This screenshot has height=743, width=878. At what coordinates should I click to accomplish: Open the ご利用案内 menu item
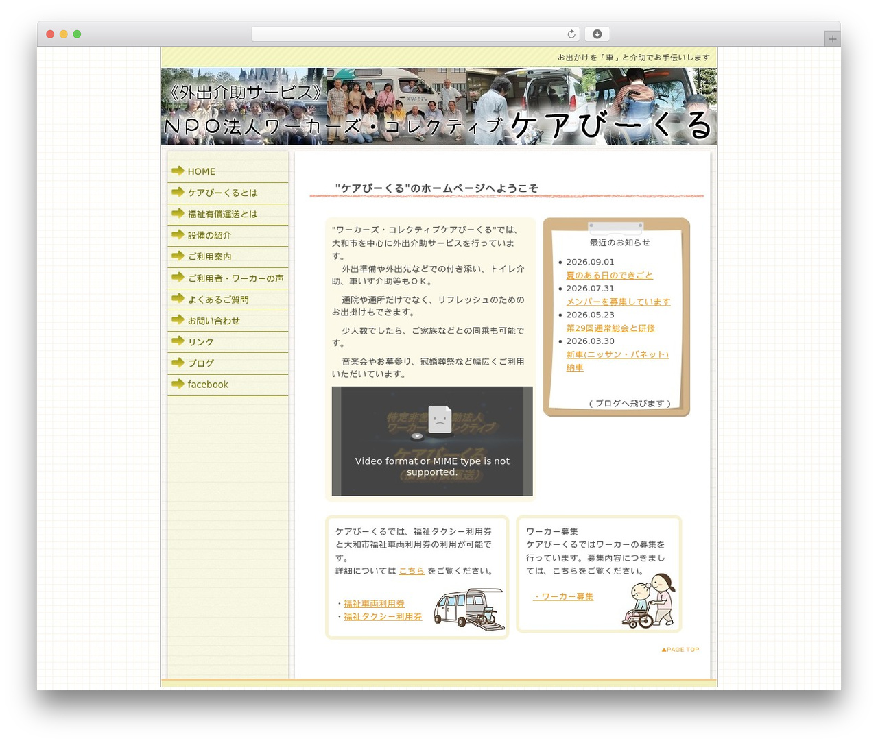[x=228, y=256]
